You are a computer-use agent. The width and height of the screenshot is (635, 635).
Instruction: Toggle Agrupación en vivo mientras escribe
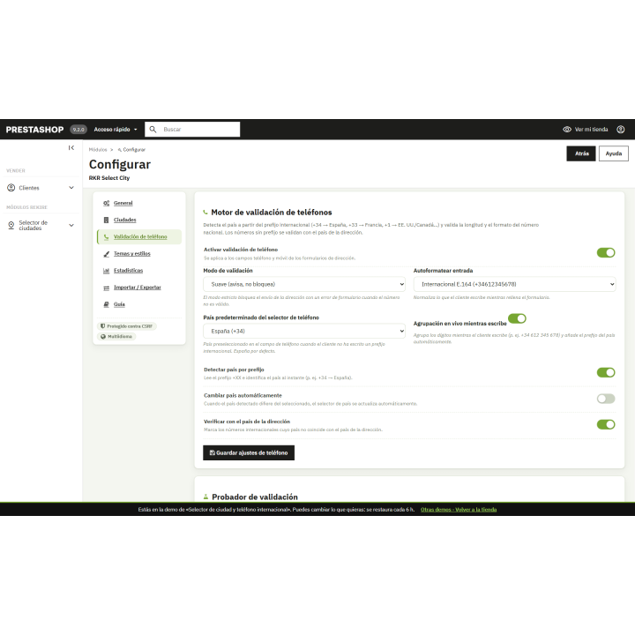tap(517, 318)
